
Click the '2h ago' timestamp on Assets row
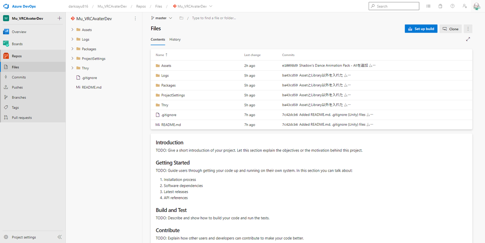pyautogui.click(x=249, y=65)
